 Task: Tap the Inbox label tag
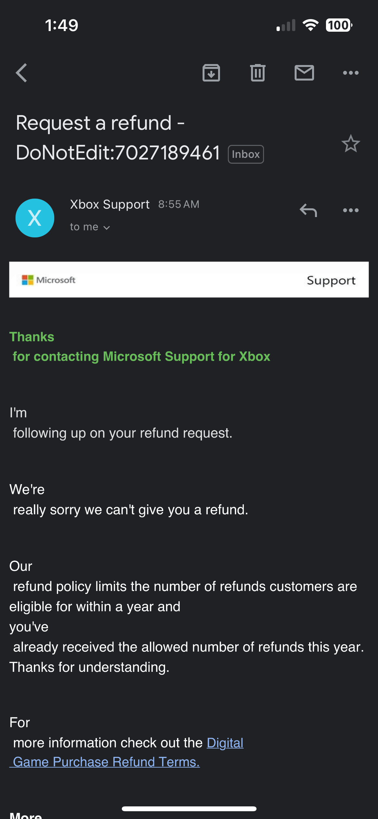[246, 154]
